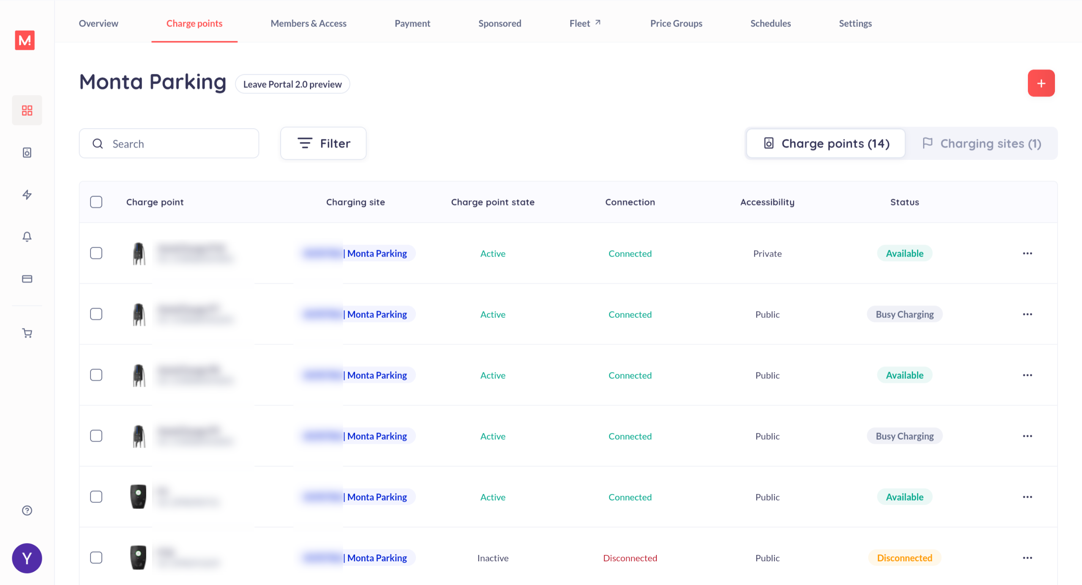The image size is (1082, 585).
Task: Open the Filter options
Action: click(323, 143)
